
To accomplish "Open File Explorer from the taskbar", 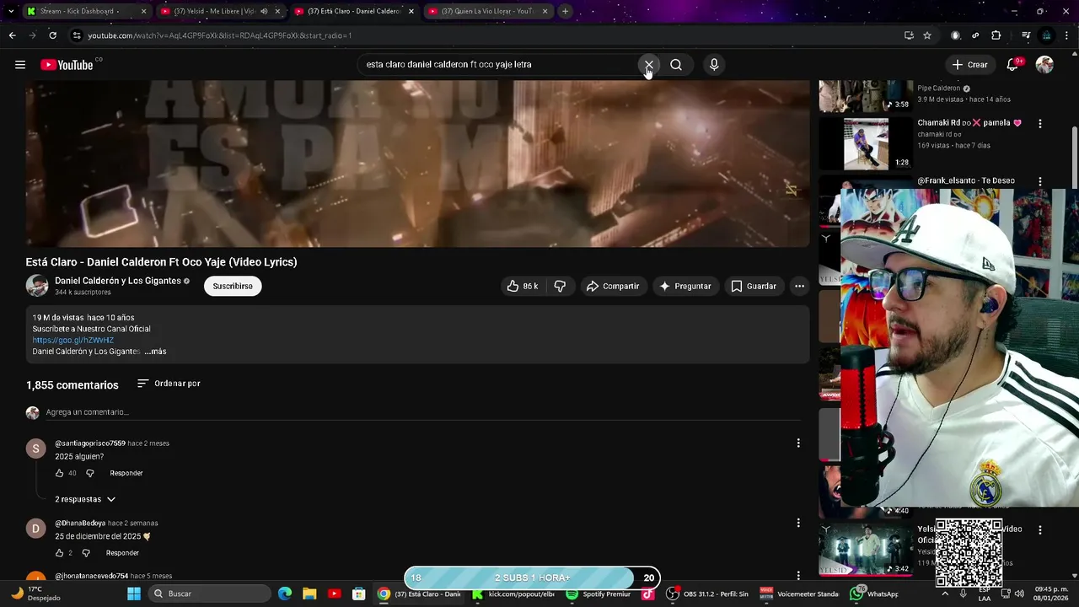I will click(x=309, y=594).
